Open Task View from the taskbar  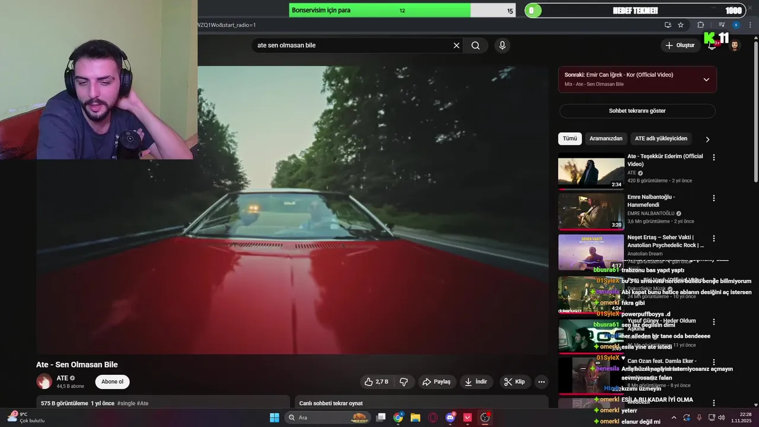(x=381, y=418)
